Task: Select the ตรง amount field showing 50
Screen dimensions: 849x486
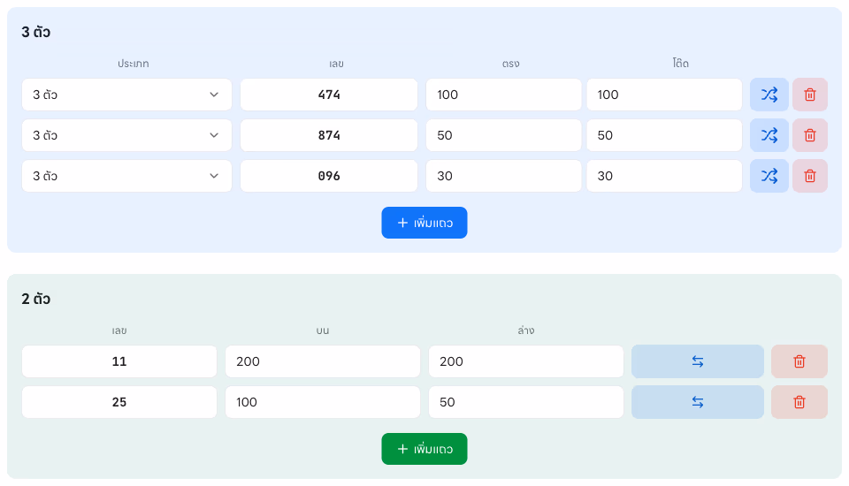Action: click(503, 135)
